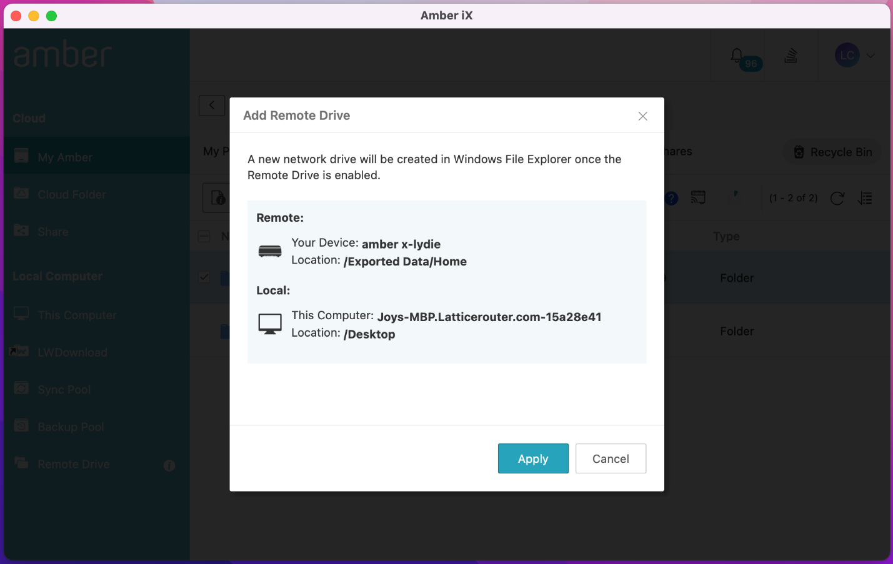The width and height of the screenshot is (893, 564).
Task: Open the LC user avatar menu
Action: (x=847, y=56)
